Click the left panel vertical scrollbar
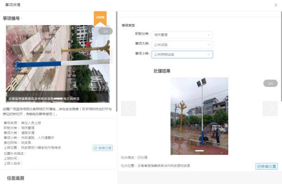282x184 pixels. [x=117, y=61]
